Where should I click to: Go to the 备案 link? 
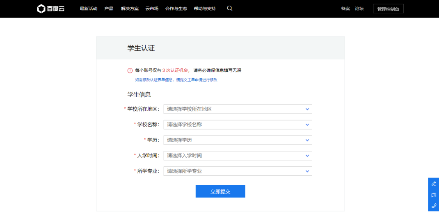(345, 9)
